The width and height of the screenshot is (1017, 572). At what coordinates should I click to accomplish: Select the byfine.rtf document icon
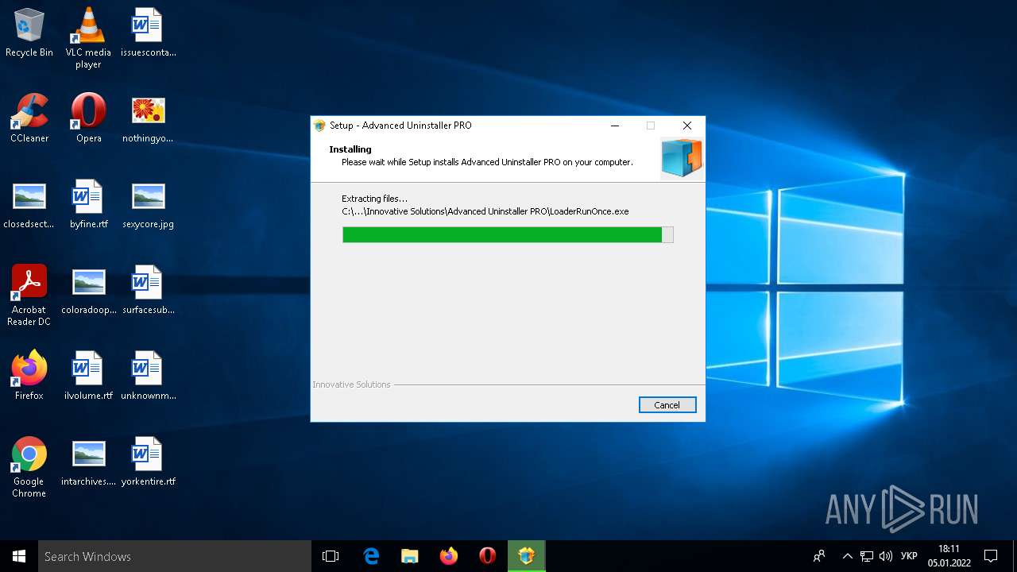pos(88,204)
